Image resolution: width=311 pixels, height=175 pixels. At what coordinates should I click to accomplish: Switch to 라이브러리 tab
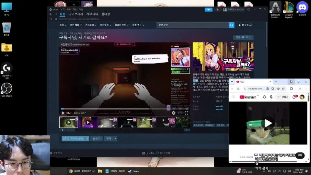pos(76,14)
